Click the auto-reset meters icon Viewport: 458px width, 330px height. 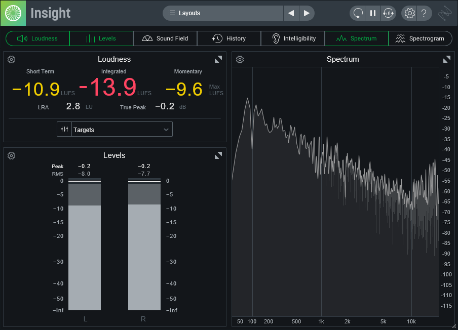coord(388,13)
